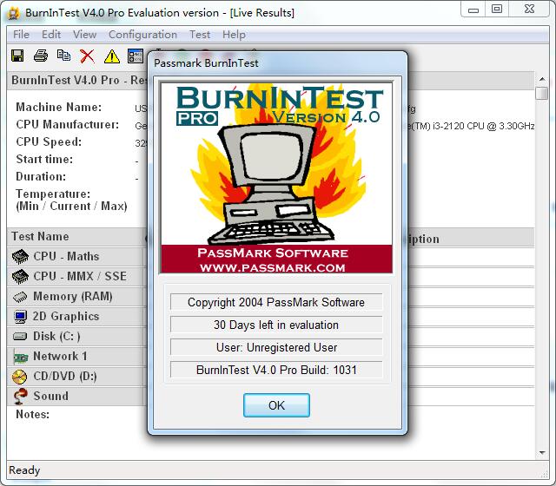
Task: Click the 'Memory (RAM)' row label
Action: tap(73, 297)
